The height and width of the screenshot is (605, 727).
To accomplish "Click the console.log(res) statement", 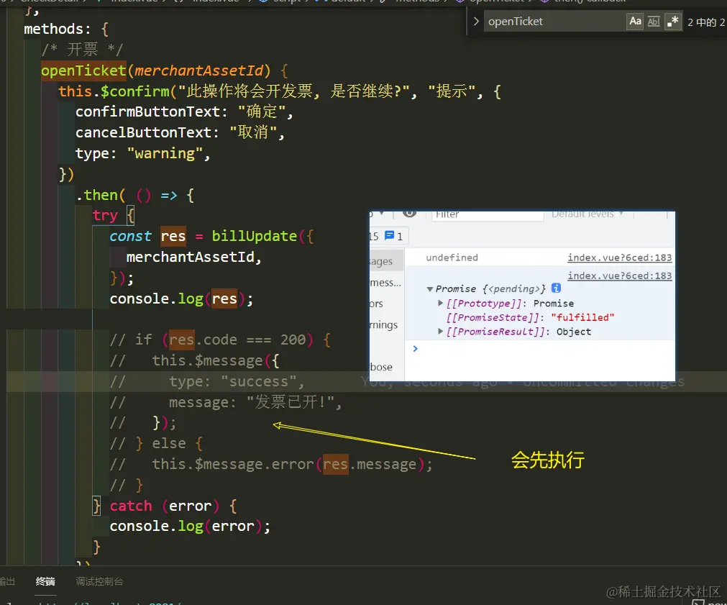I will [181, 299].
